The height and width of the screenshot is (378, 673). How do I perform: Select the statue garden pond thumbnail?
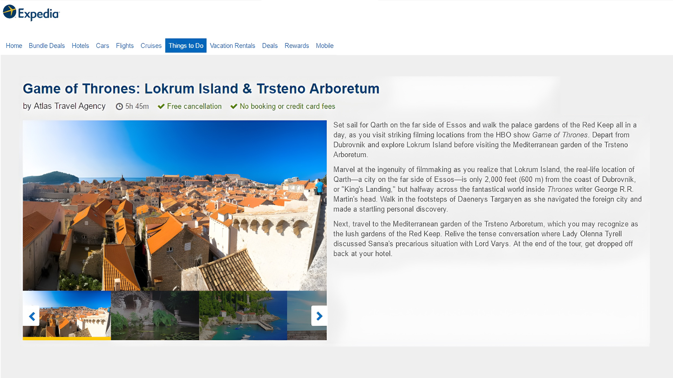(155, 315)
